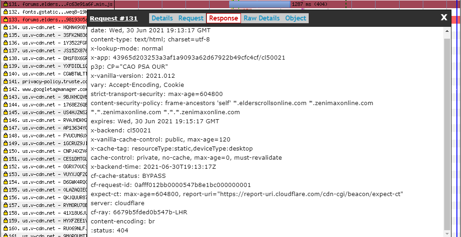
Task: Click the lock icon on row 142
Action: [5, 90]
